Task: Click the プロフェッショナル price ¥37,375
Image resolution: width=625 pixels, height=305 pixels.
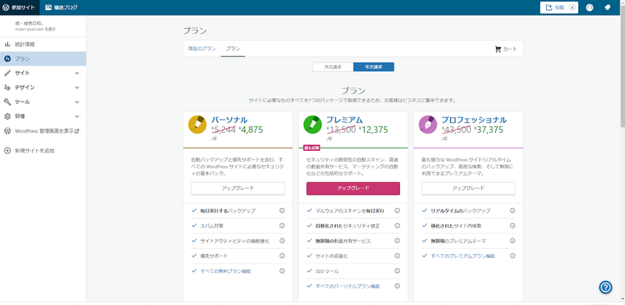Action: click(488, 129)
